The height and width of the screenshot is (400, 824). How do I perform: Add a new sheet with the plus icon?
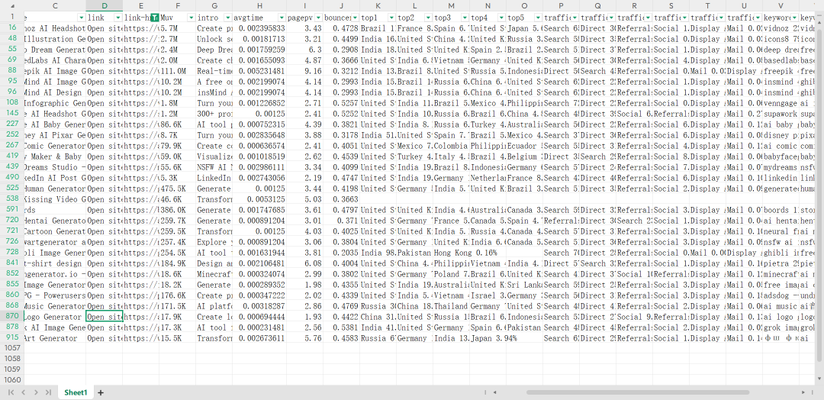click(x=101, y=392)
